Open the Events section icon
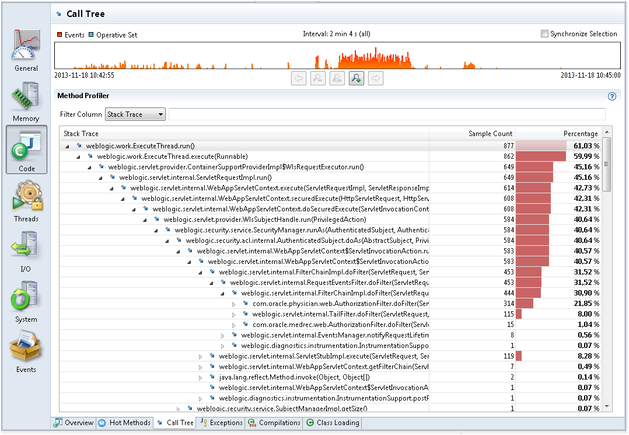Viewport: 629px width, 435px height. 26,352
